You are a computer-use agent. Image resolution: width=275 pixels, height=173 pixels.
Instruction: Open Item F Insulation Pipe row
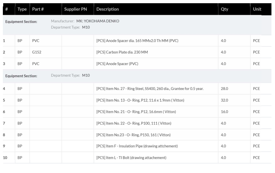tap(137, 146)
